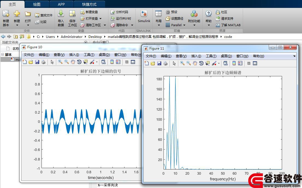Toggle Zoom In tool in Figure 10
The width and height of the screenshot is (302, 188).
coord(60,62)
